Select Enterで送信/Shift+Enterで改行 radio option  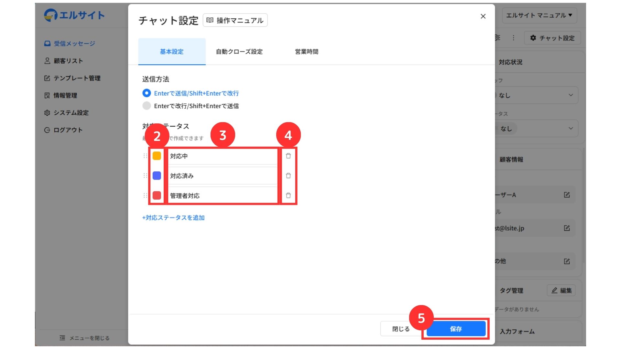pyautogui.click(x=147, y=93)
